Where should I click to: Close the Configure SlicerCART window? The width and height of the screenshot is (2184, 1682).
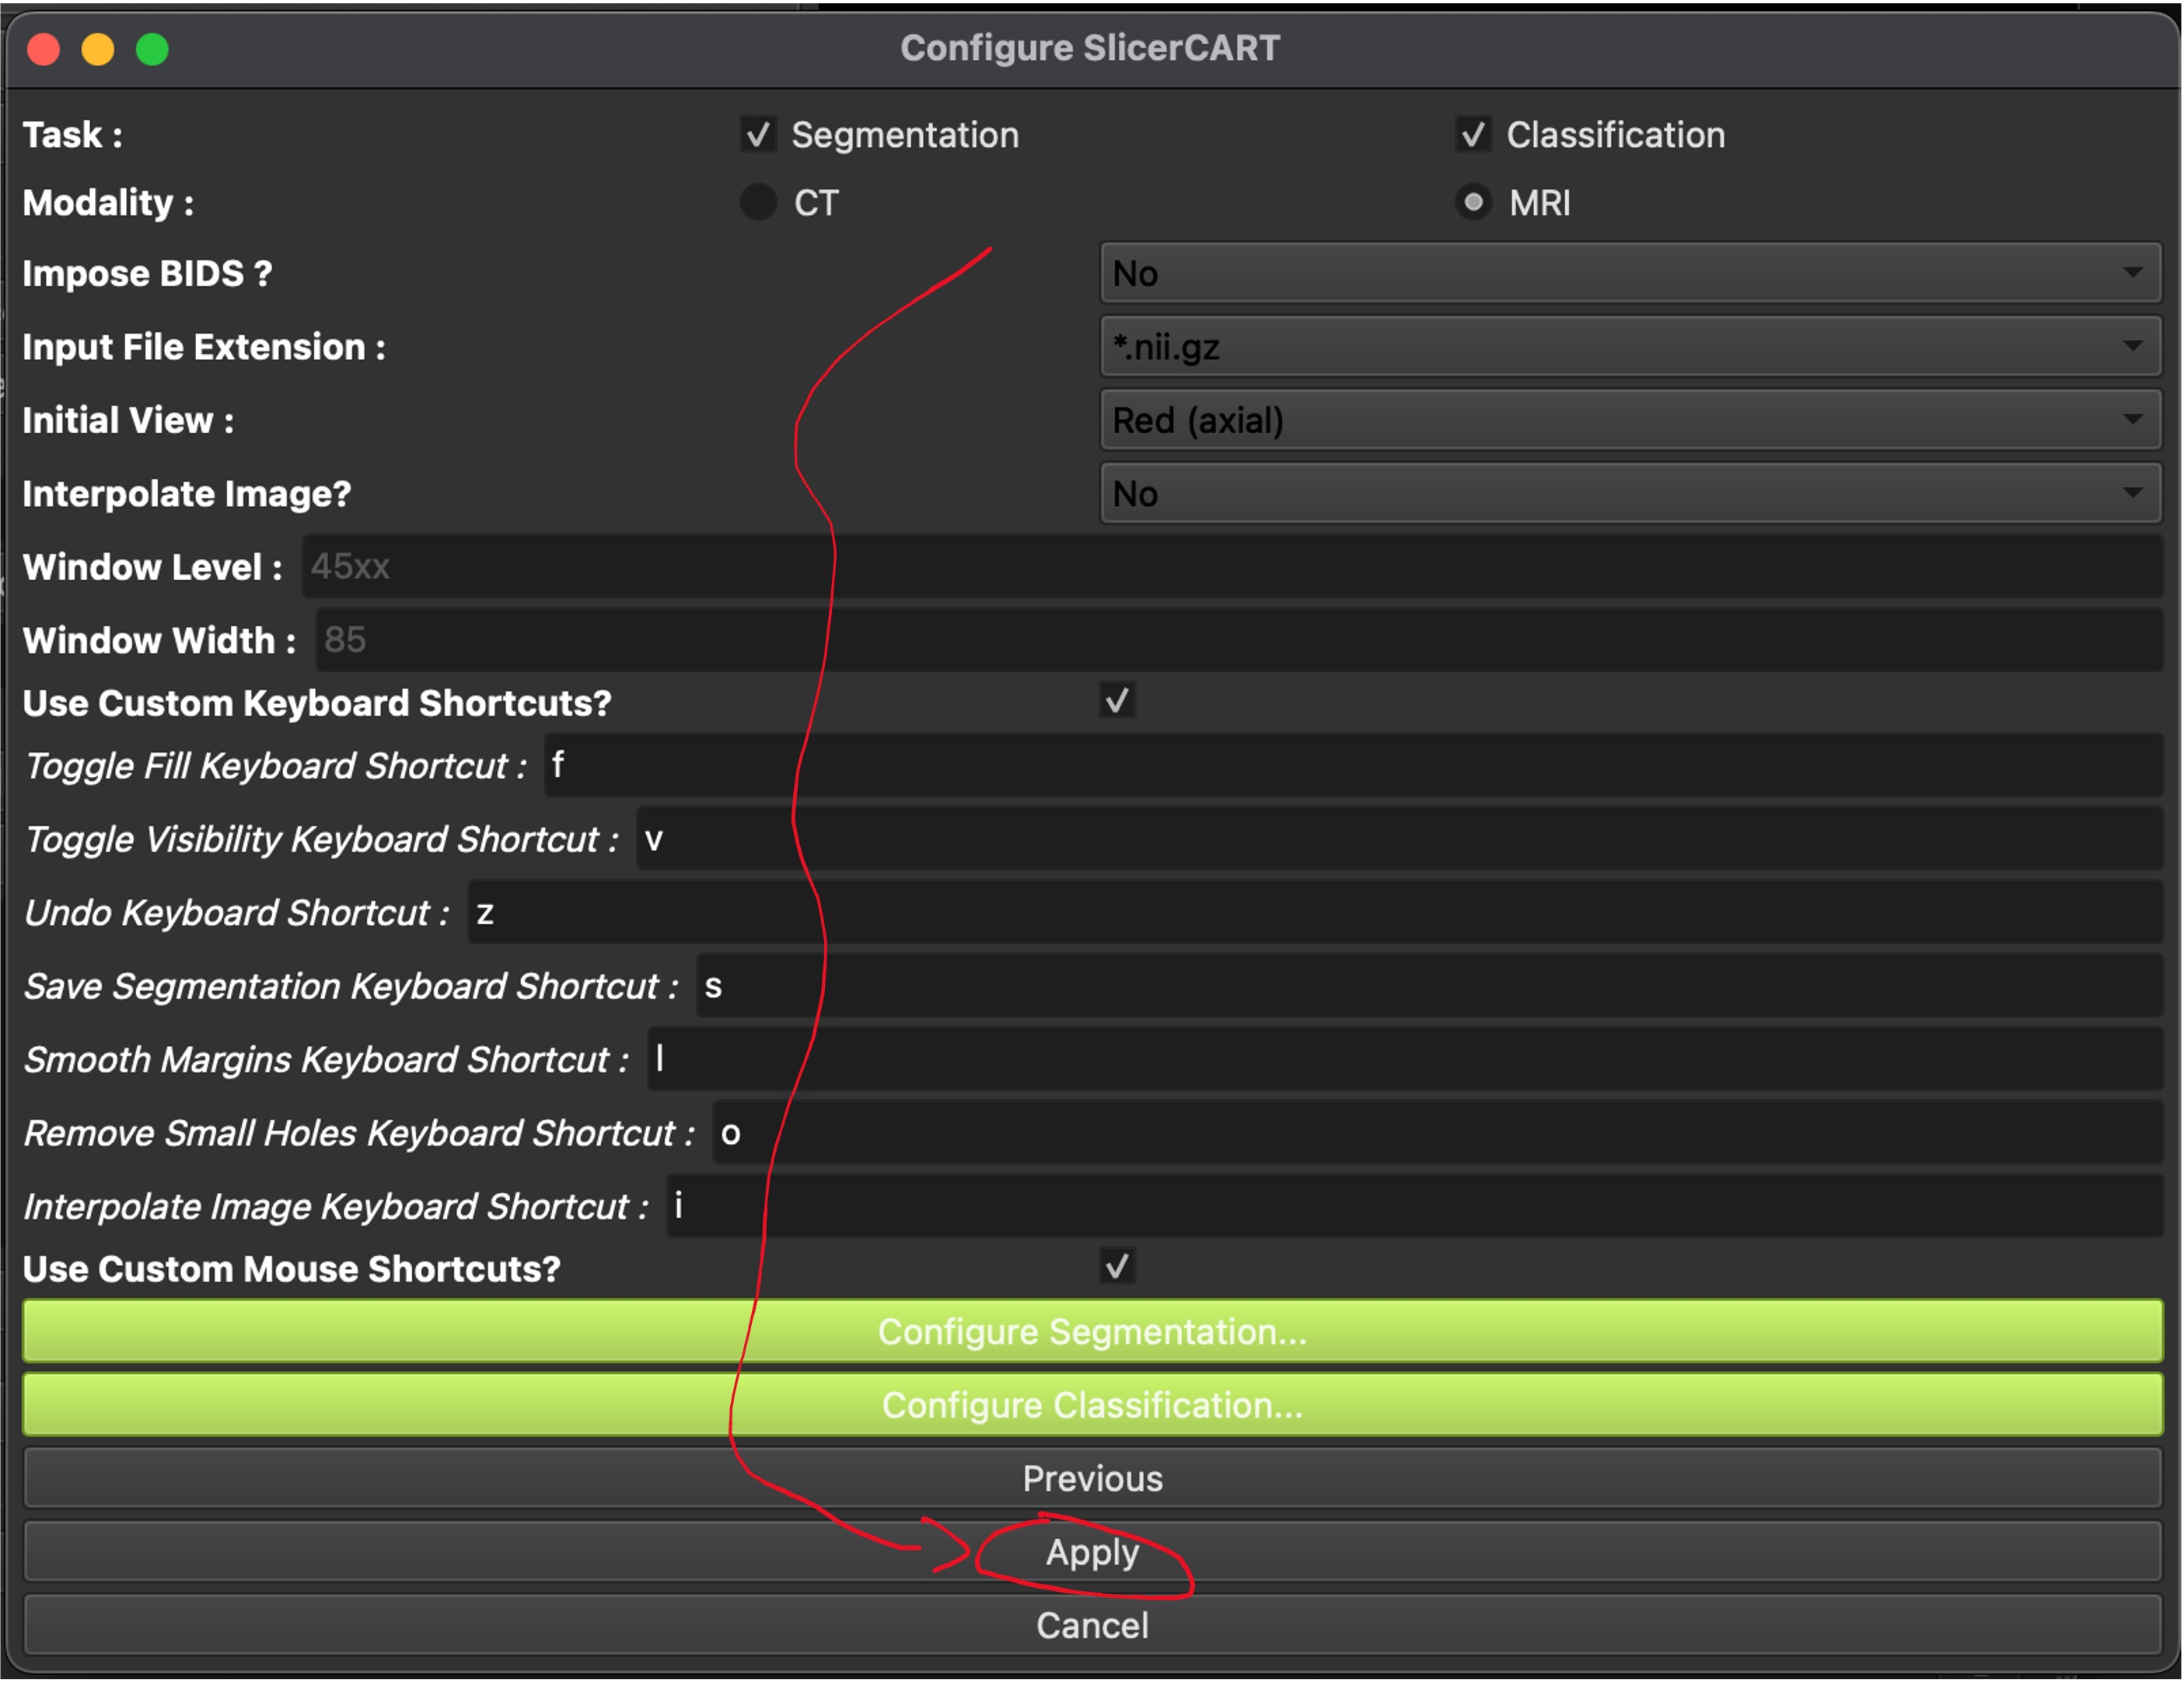[43, 49]
